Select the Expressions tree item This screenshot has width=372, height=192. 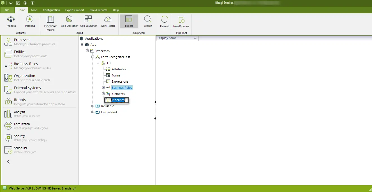(x=120, y=81)
